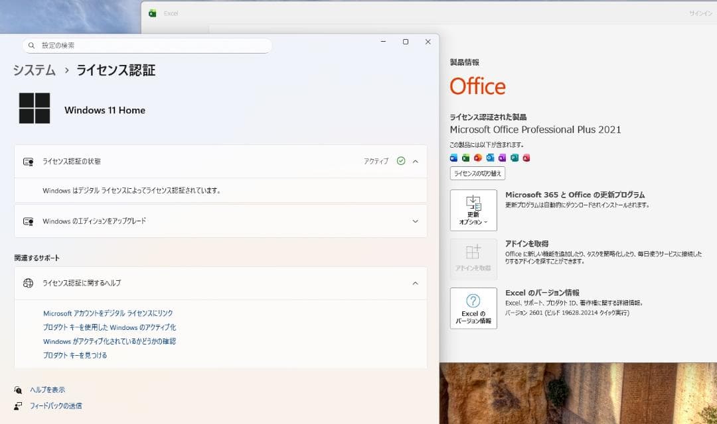Click the Word app icon in Office product info

pos(453,158)
